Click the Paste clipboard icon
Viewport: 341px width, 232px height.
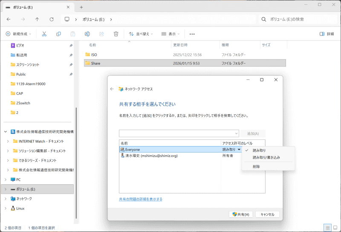pyautogui.click(x=73, y=34)
